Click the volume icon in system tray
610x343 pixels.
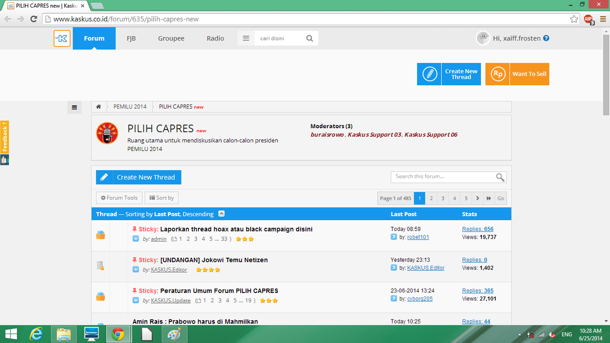tap(552, 335)
